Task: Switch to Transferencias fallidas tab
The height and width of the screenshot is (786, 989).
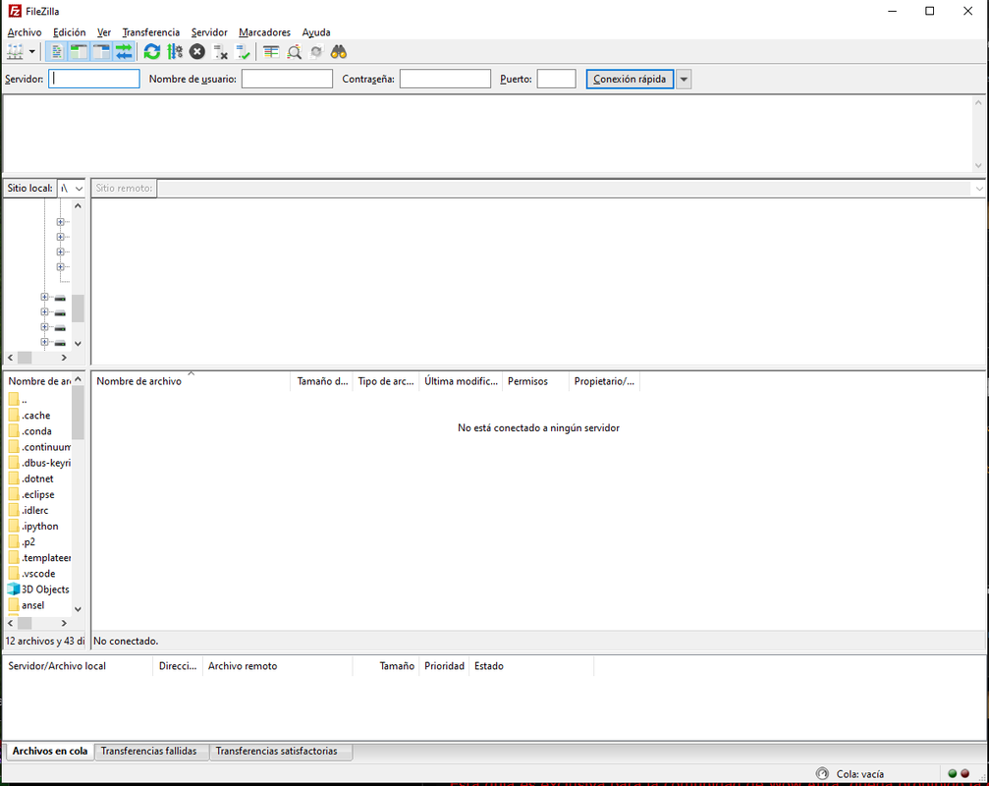Action: [149, 752]
